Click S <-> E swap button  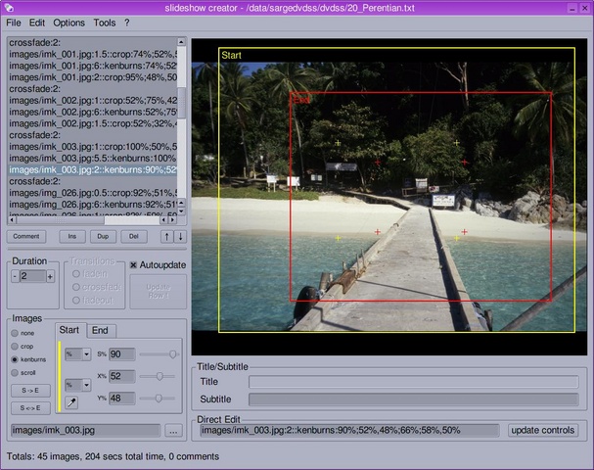point(29,407)
